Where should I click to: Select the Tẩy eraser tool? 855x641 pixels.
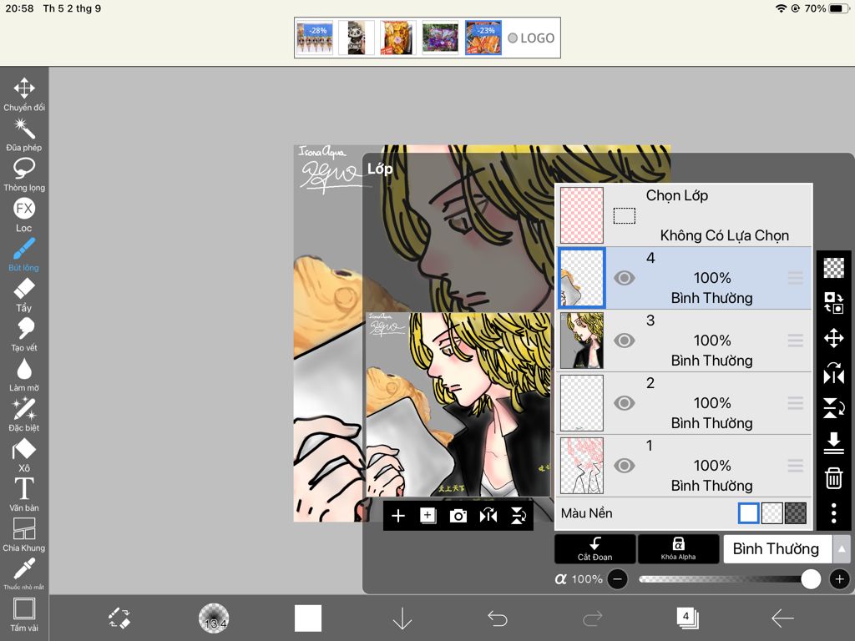coord(24,295)
